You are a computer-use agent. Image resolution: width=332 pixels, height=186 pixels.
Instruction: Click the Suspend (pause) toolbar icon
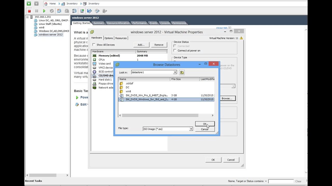(37, 11)
